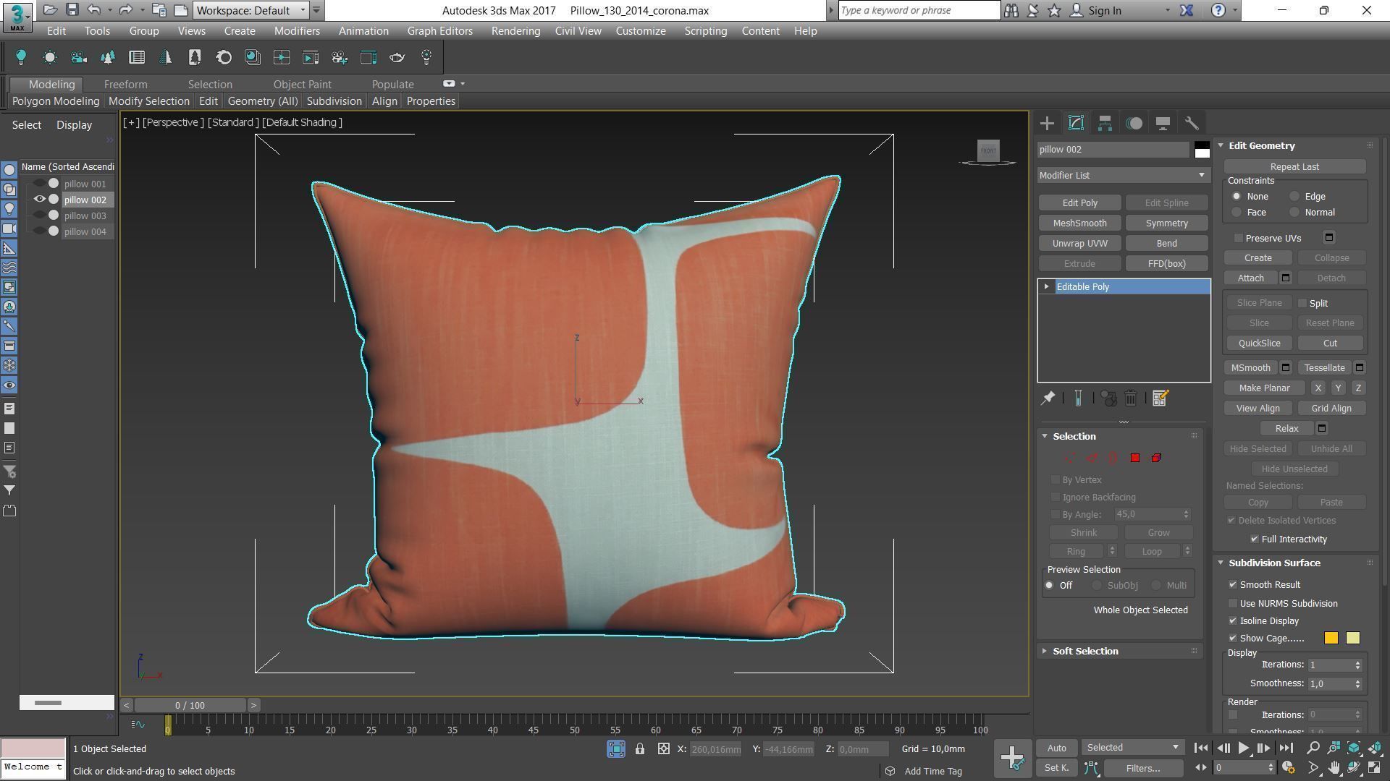Click the MeshSmooth modifier button

(1079, 223)
